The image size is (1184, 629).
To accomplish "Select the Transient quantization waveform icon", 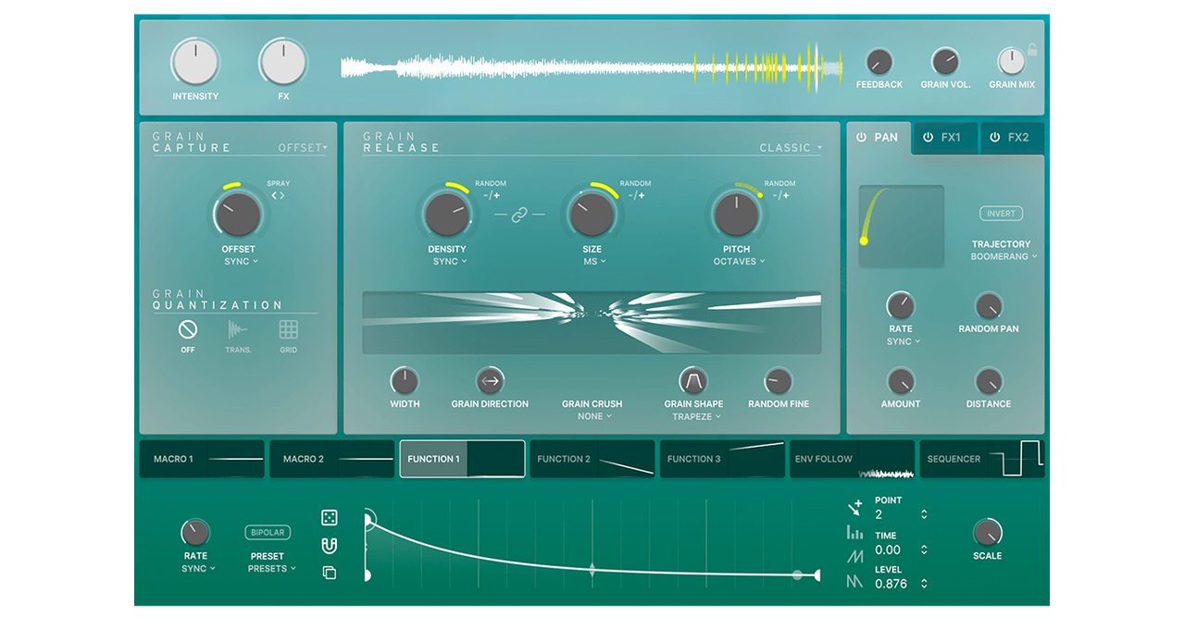I will tap(238, 329).
